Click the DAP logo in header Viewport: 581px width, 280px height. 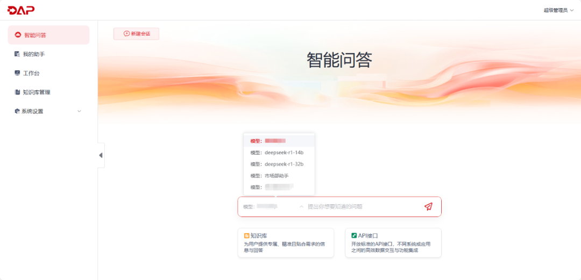pyautogui.click(x=22, y=10)
